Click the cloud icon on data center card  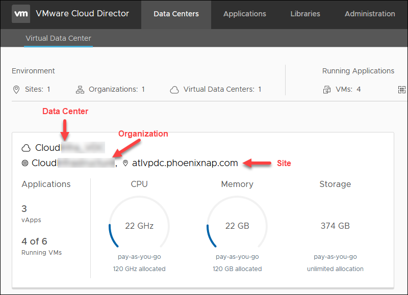26,148
